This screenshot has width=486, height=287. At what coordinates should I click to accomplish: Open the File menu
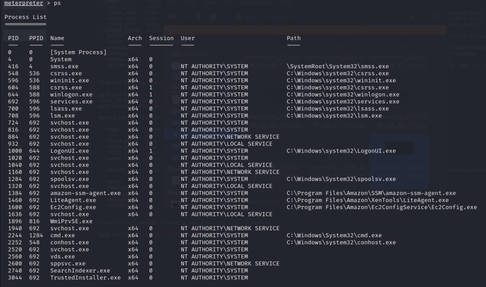tap(172, 3)
